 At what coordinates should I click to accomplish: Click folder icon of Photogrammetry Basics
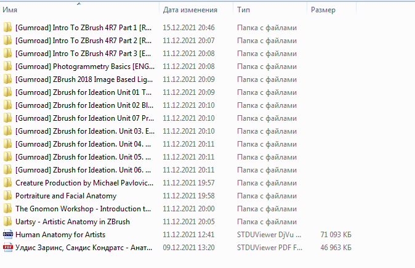tap(7, 66)
